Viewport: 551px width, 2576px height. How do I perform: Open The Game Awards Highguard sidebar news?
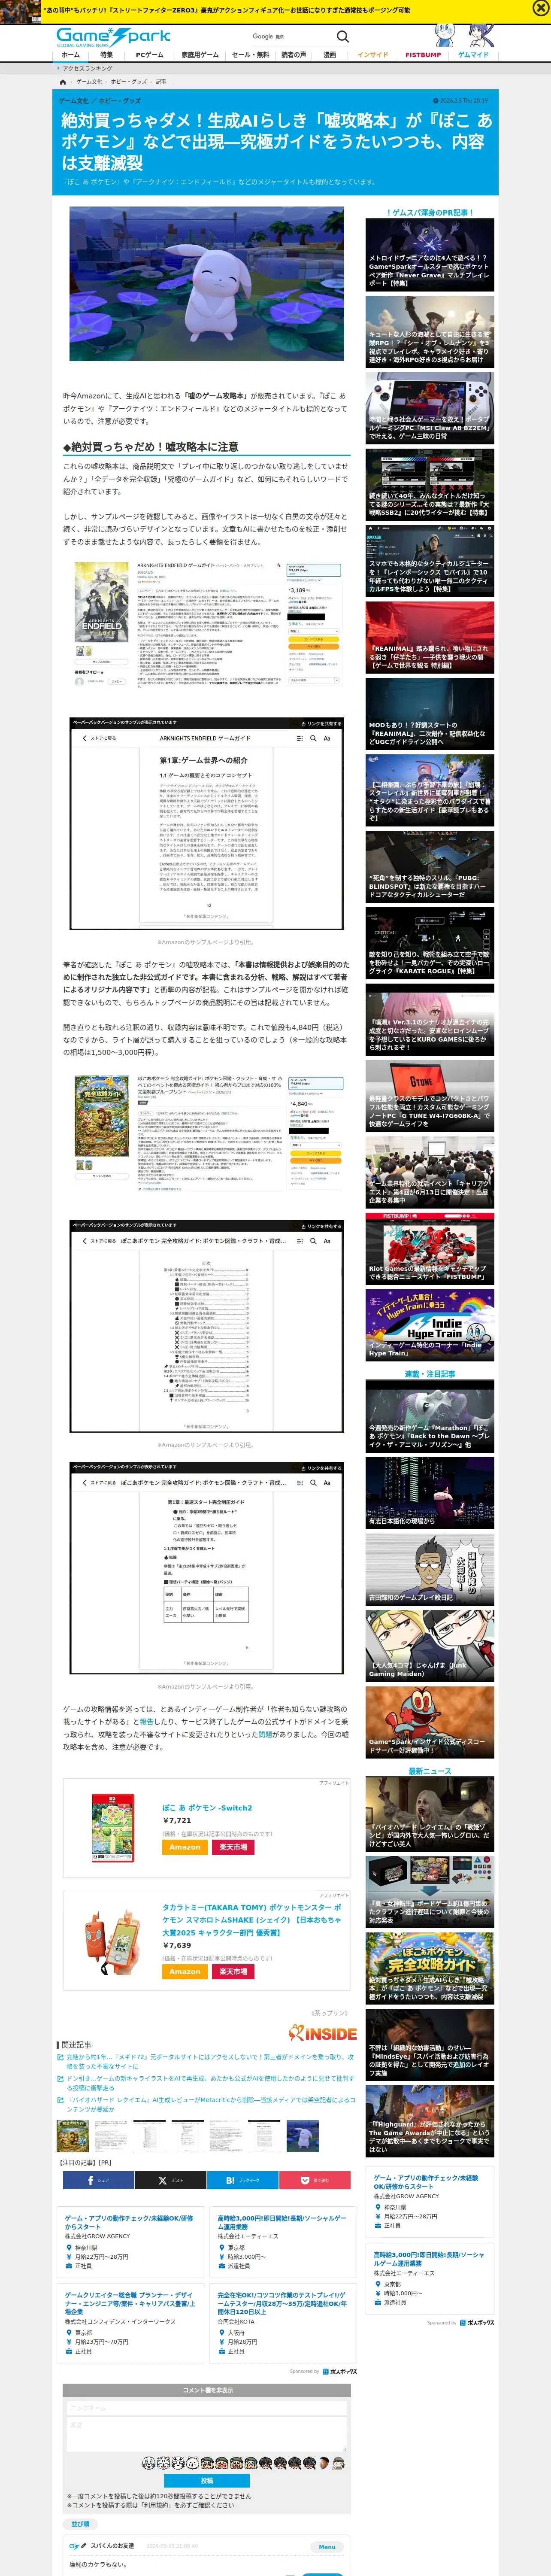[x=429, y=2121]
